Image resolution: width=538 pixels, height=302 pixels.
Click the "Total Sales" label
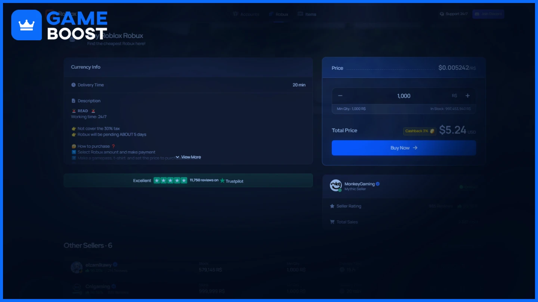(347, 222)
